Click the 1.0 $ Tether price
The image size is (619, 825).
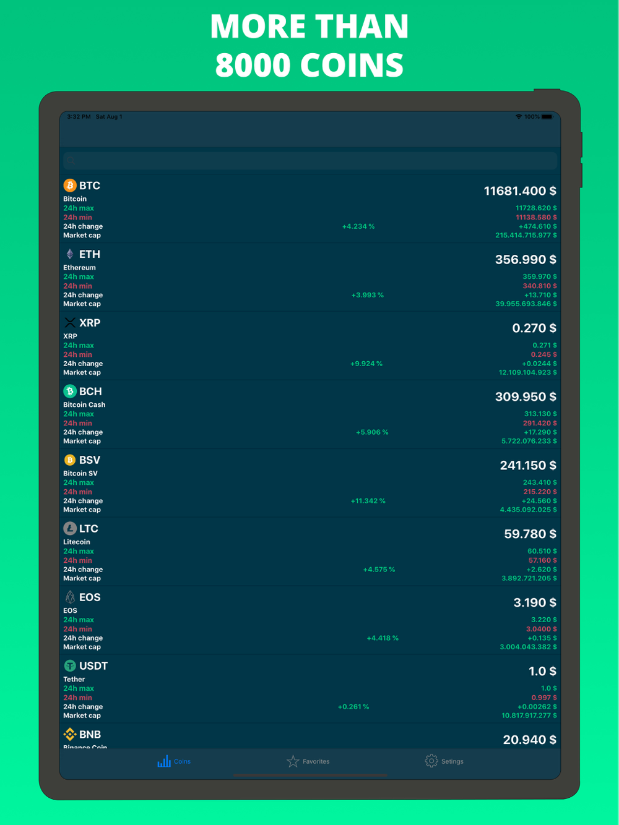[x=542, y=672]
